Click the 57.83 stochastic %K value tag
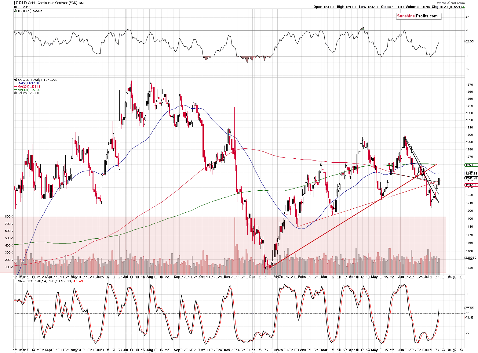The image size is (478, 353). pyautogui.click(x=469, y=308)
